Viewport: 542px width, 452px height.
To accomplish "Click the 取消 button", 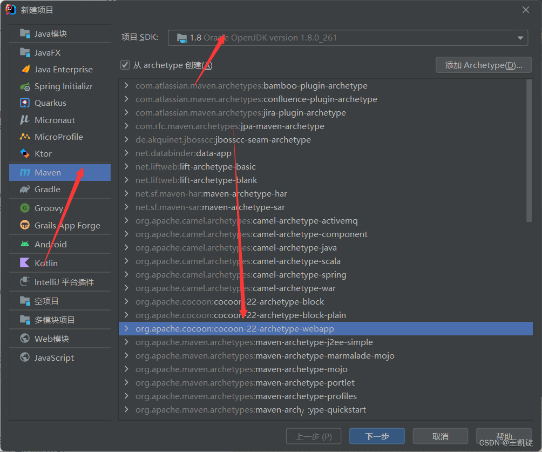I will click(441, 436).
